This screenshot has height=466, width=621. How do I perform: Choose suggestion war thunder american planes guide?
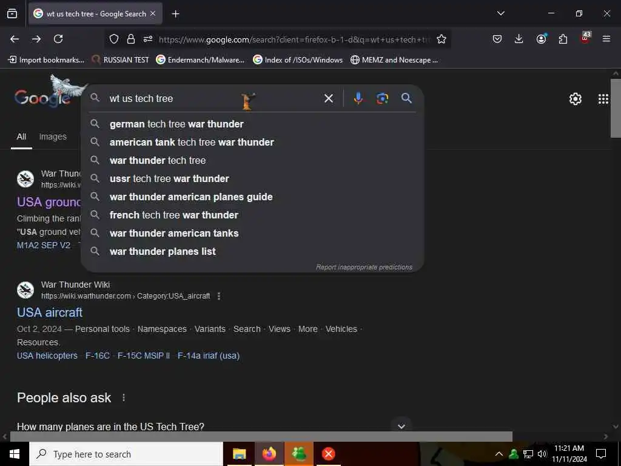click(252, 197)
